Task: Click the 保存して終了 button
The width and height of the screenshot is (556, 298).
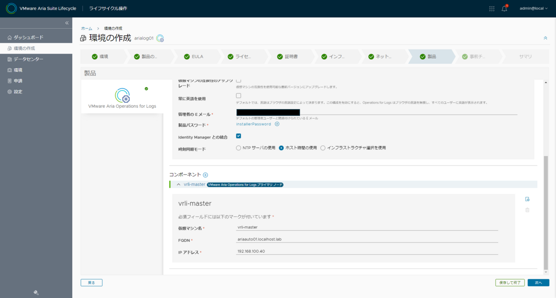Action: point(510,282)
